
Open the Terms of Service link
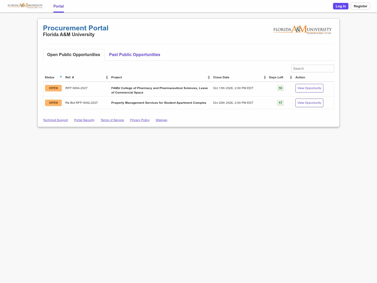(112, 120)
